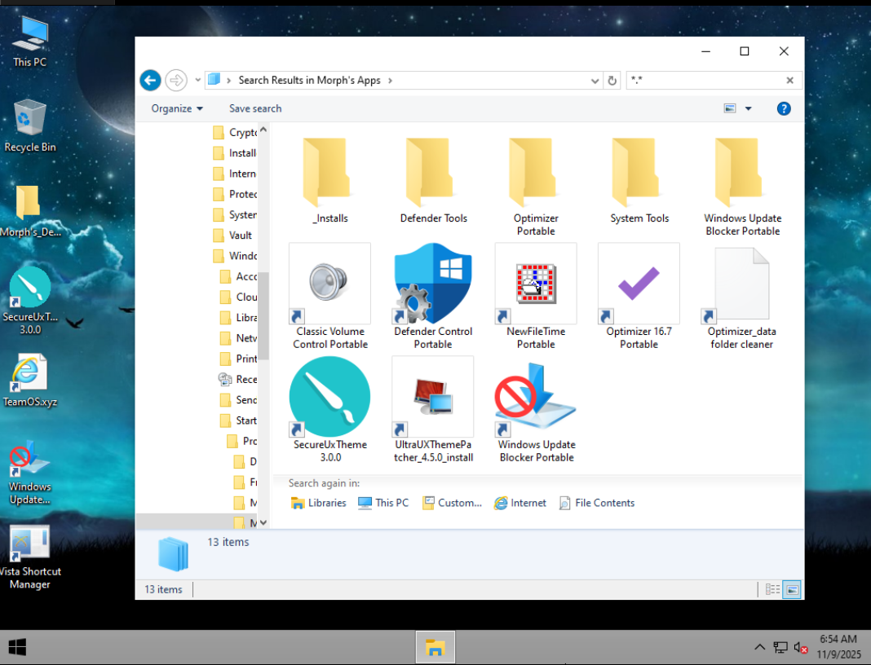Click the blue Help question mark icon
The width and height of the screenshot is (871, 665).
click(x=784, y=108)
